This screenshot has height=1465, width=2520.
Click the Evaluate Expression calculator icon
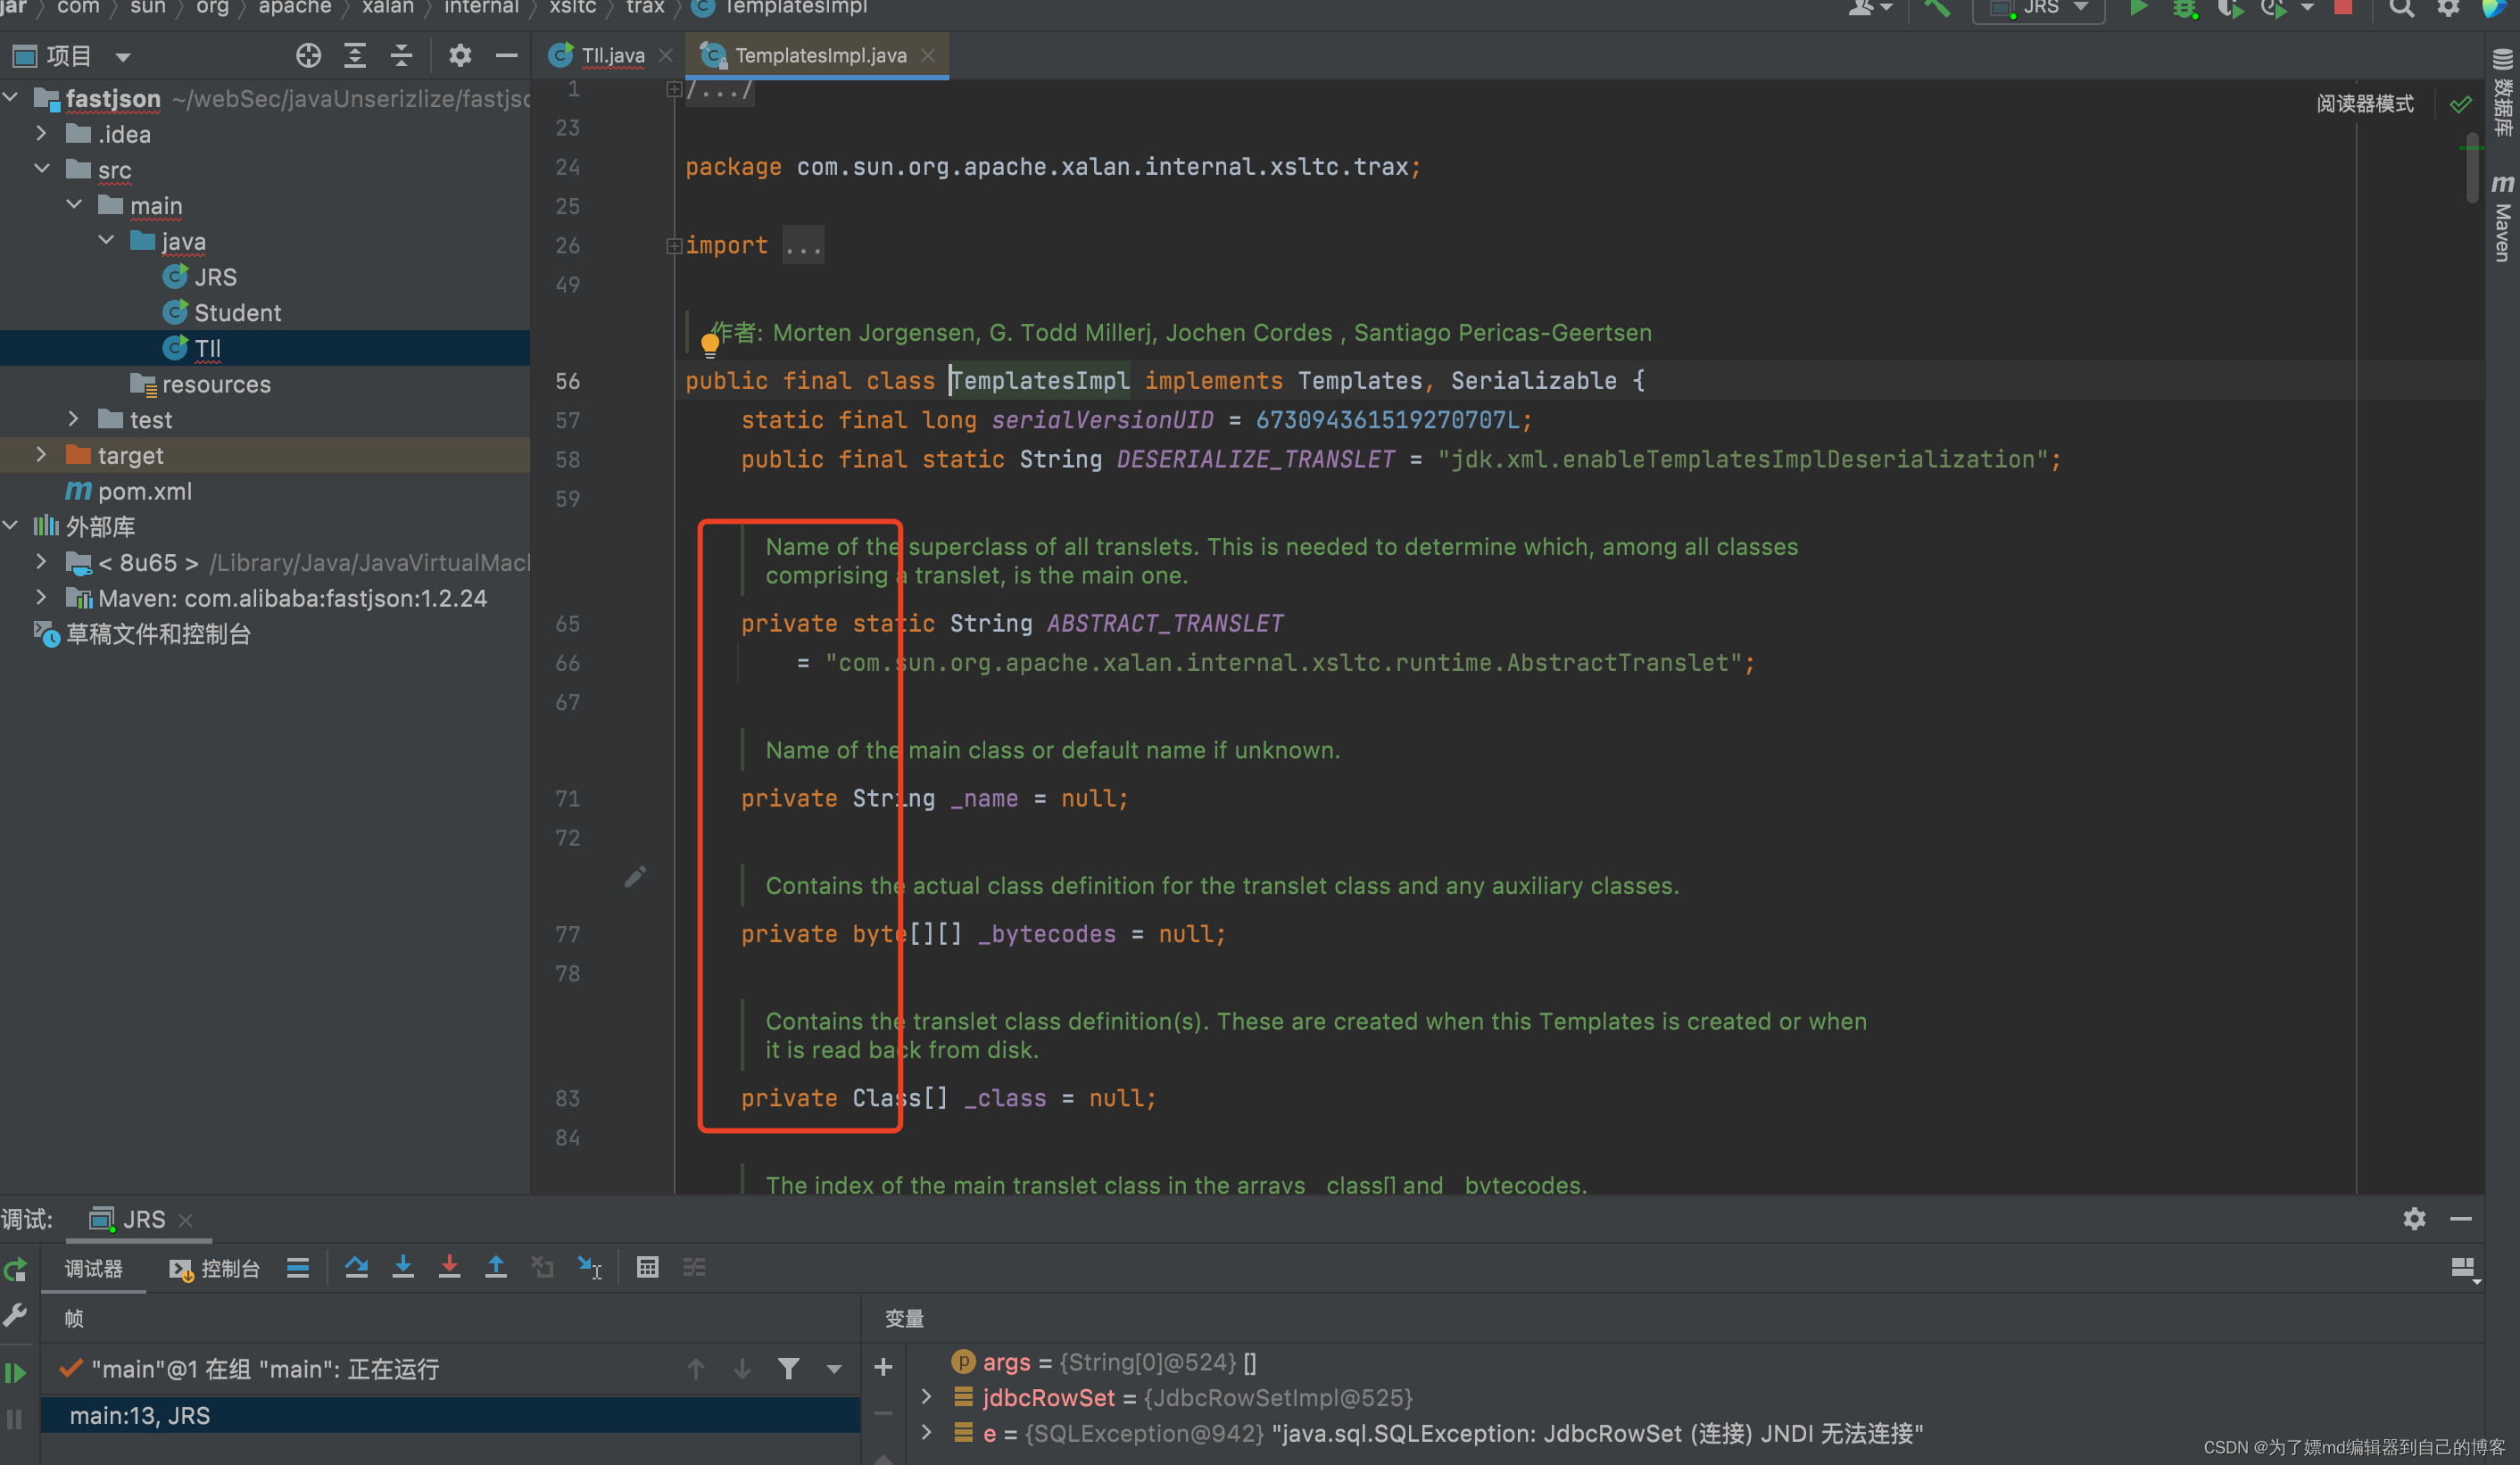[647, 1267]
